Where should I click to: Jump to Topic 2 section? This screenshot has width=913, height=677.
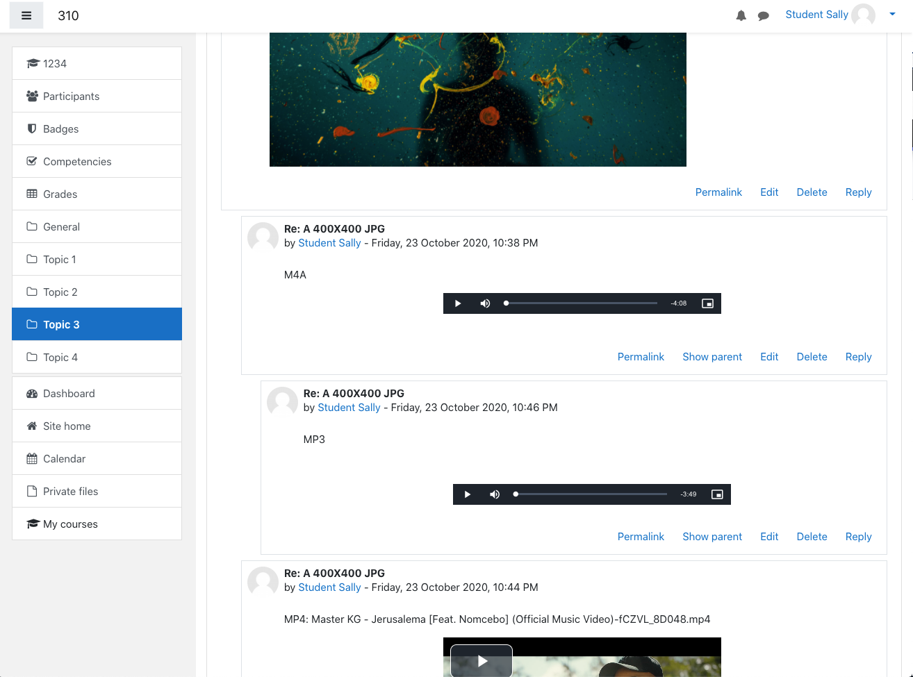point(97,292)
